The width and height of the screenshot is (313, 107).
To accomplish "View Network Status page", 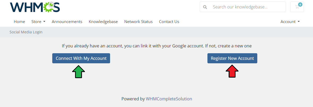I will [x=138, y=21].
